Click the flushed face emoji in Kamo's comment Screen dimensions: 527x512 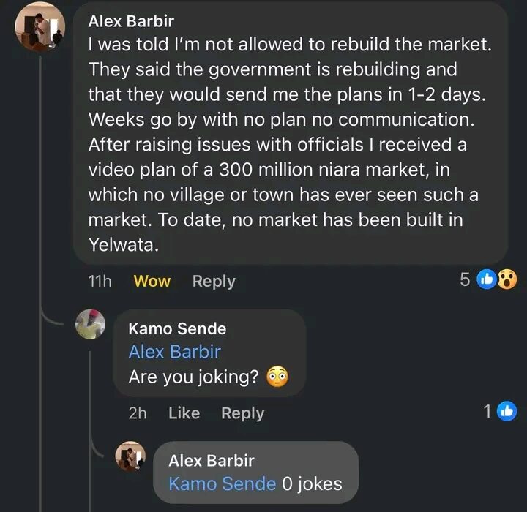click(277, 377)
